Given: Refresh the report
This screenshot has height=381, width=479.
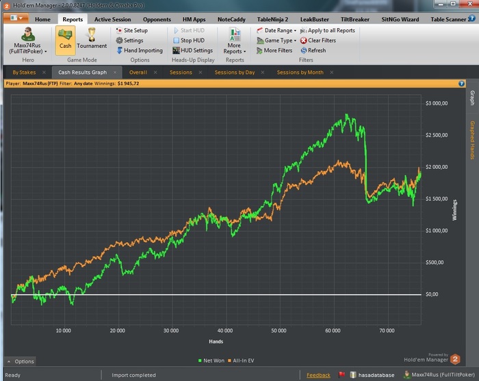Looking at the screenshot, I should point(313,51).
